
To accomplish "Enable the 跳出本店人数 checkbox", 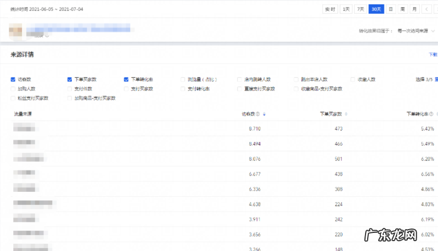I will 296,79.
